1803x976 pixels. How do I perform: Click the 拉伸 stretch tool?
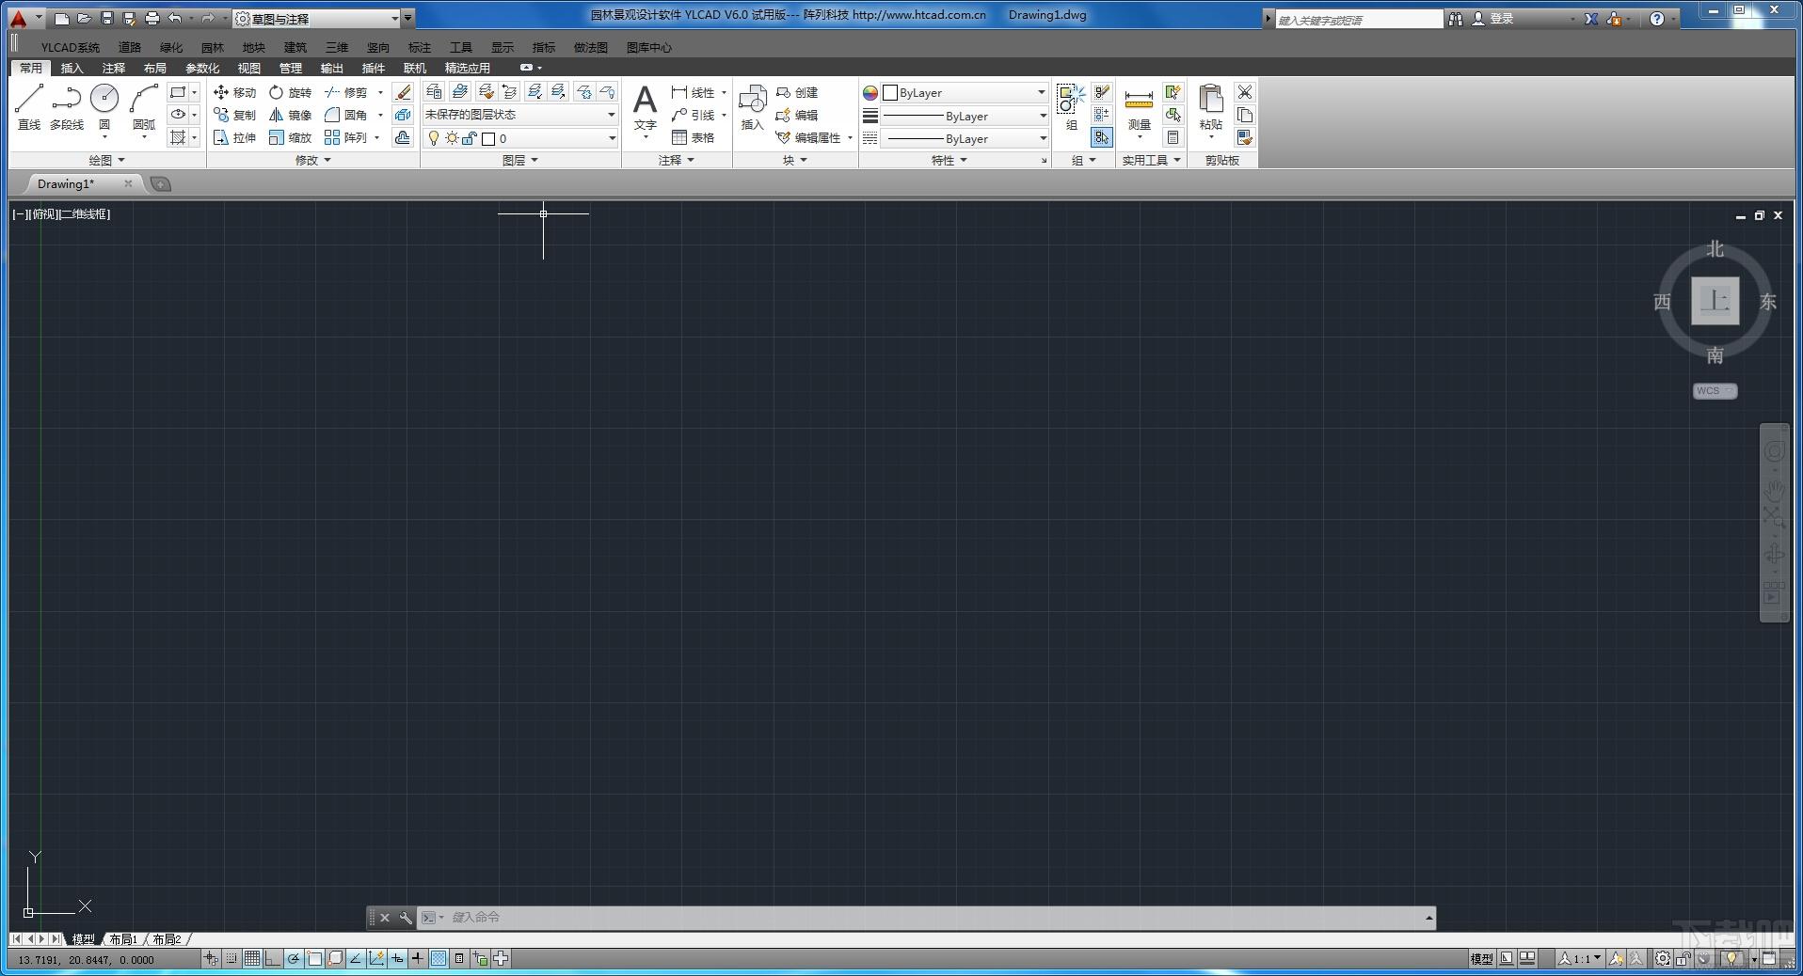[x=234, y=137]
